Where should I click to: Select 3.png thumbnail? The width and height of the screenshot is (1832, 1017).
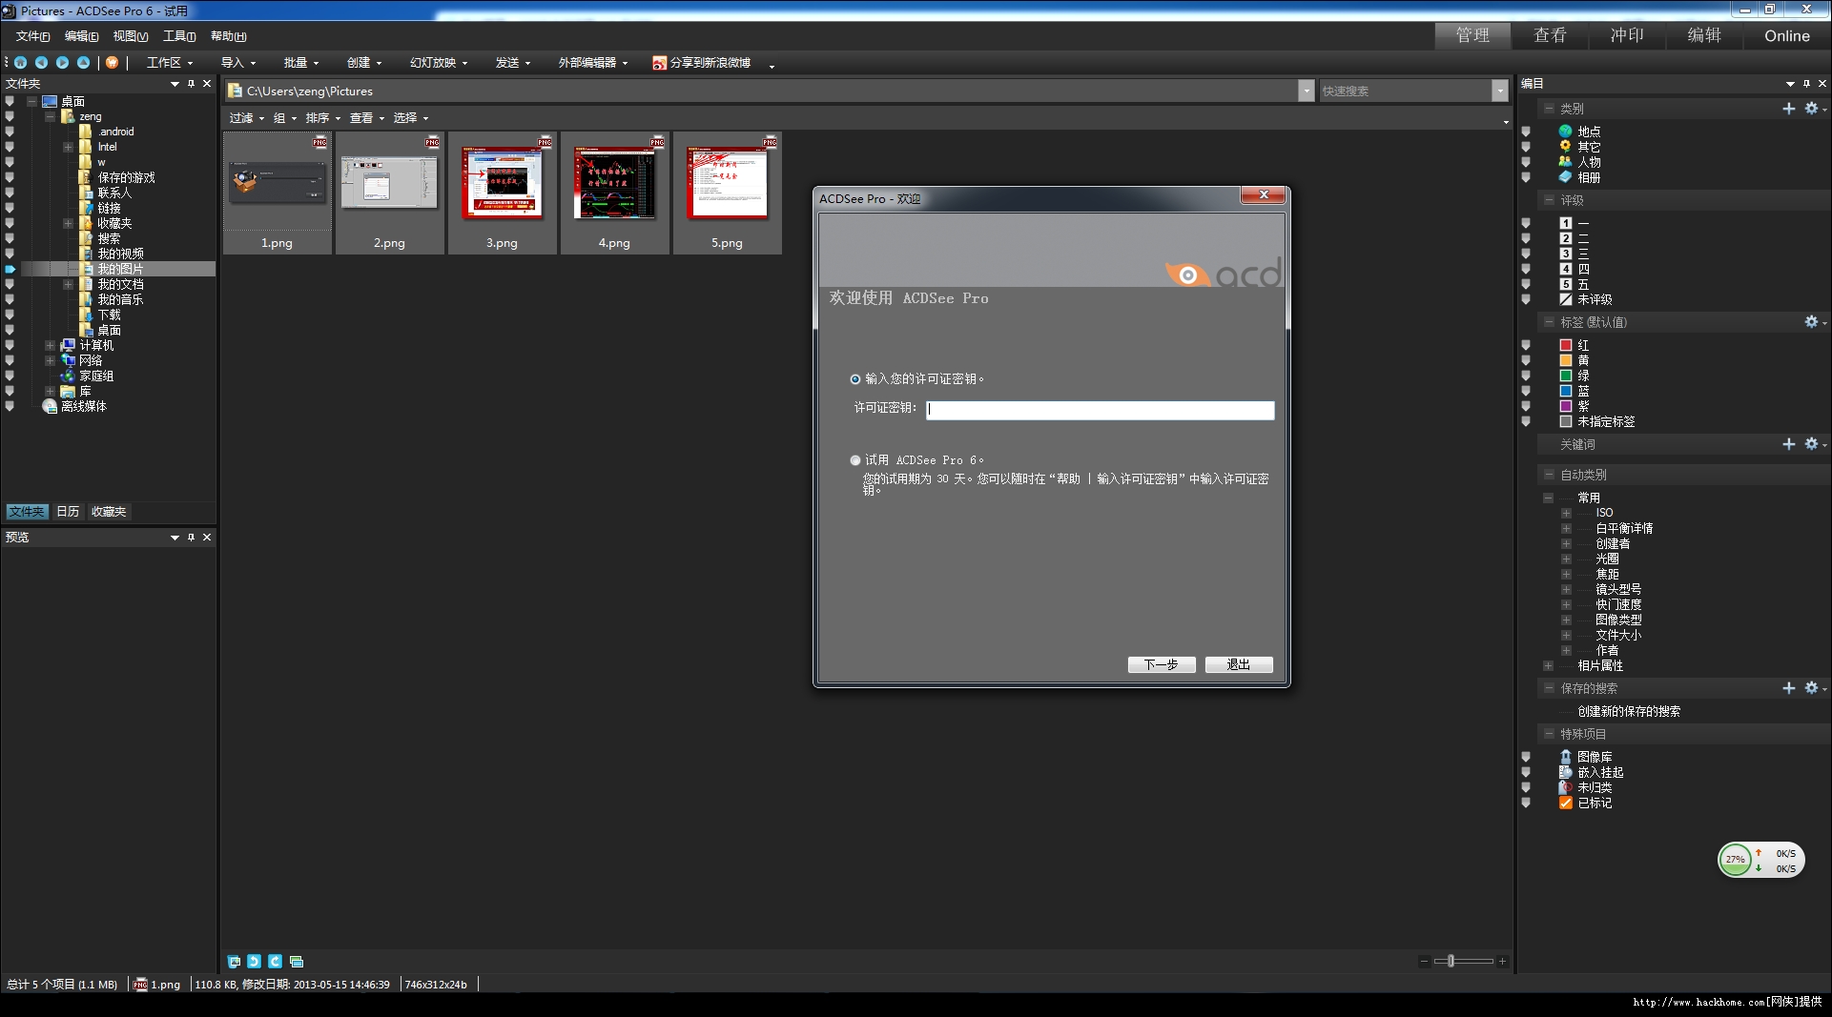502,193
